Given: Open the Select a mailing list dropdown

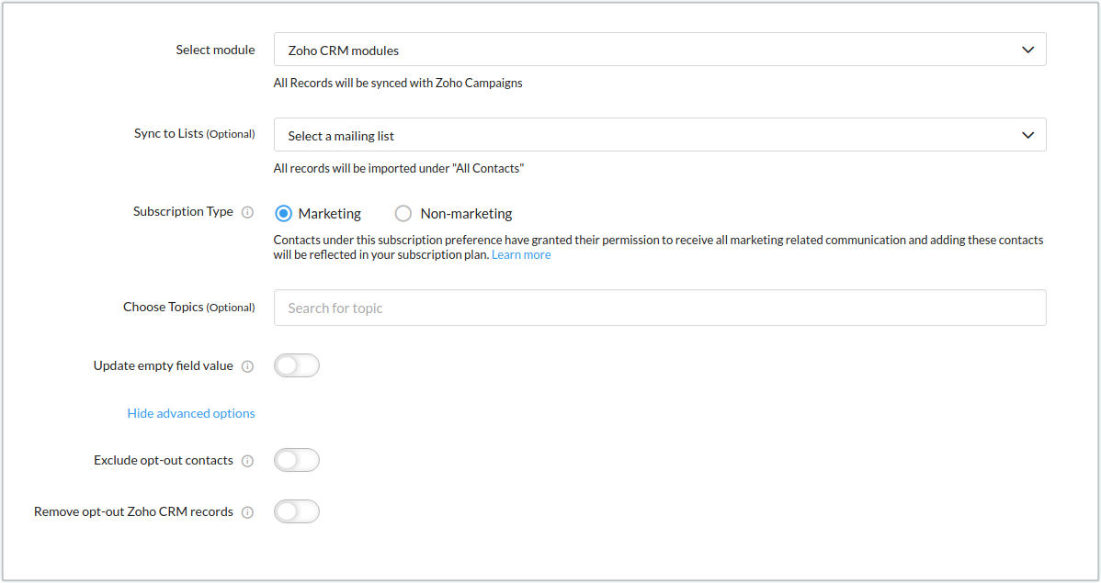Looking at the screenshot, I should 659,135.
